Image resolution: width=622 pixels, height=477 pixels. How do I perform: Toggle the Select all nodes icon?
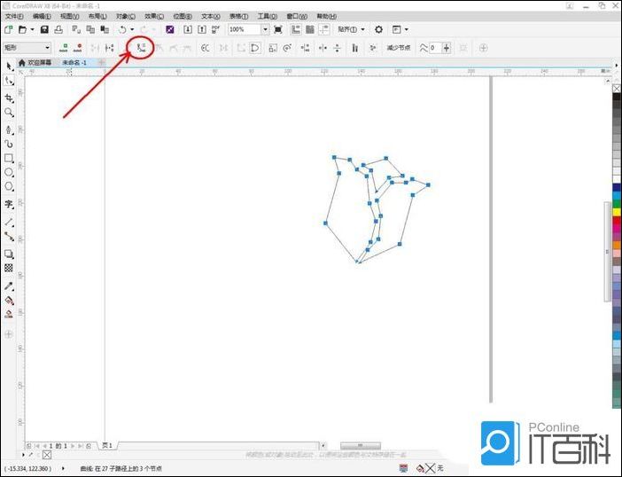(x=372, y=48)
